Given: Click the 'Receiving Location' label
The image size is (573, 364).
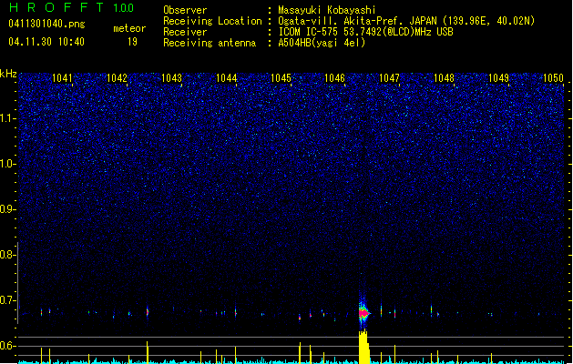Looking at the screenshot, I should 212,21.
